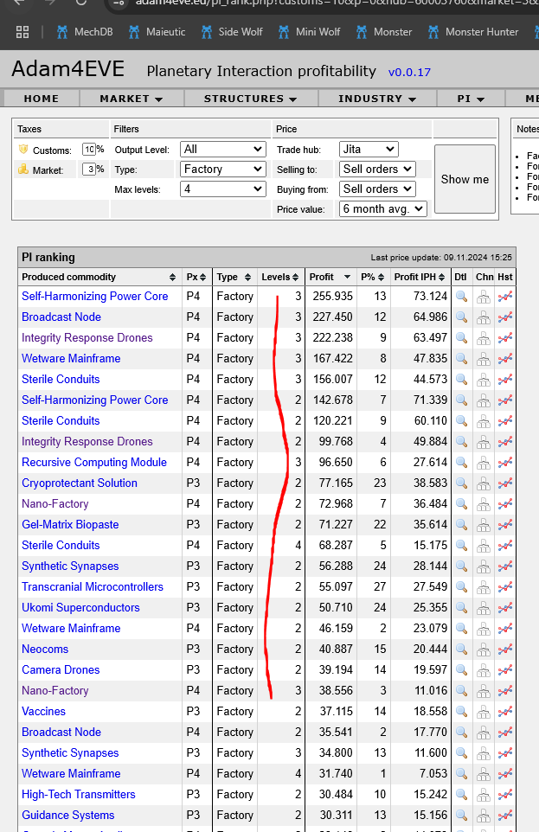Open details magnifier for Cryoprotectant Solution row

pyautogui.click(x=461, y=483)
